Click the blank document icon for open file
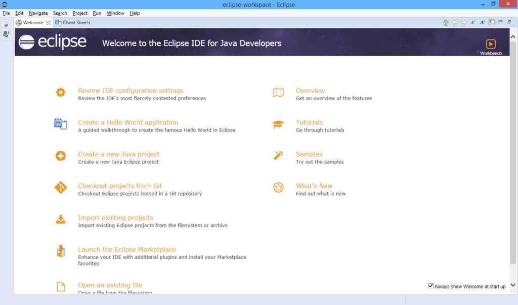This screenshot has width=518, height=305. click(61, 286)
